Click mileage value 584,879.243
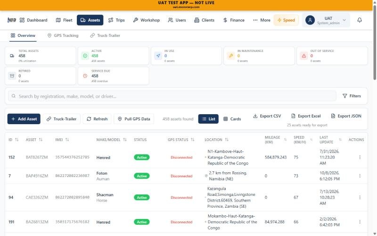The height and width of the screenshot is (236, 377). click(x=276, y=157)
